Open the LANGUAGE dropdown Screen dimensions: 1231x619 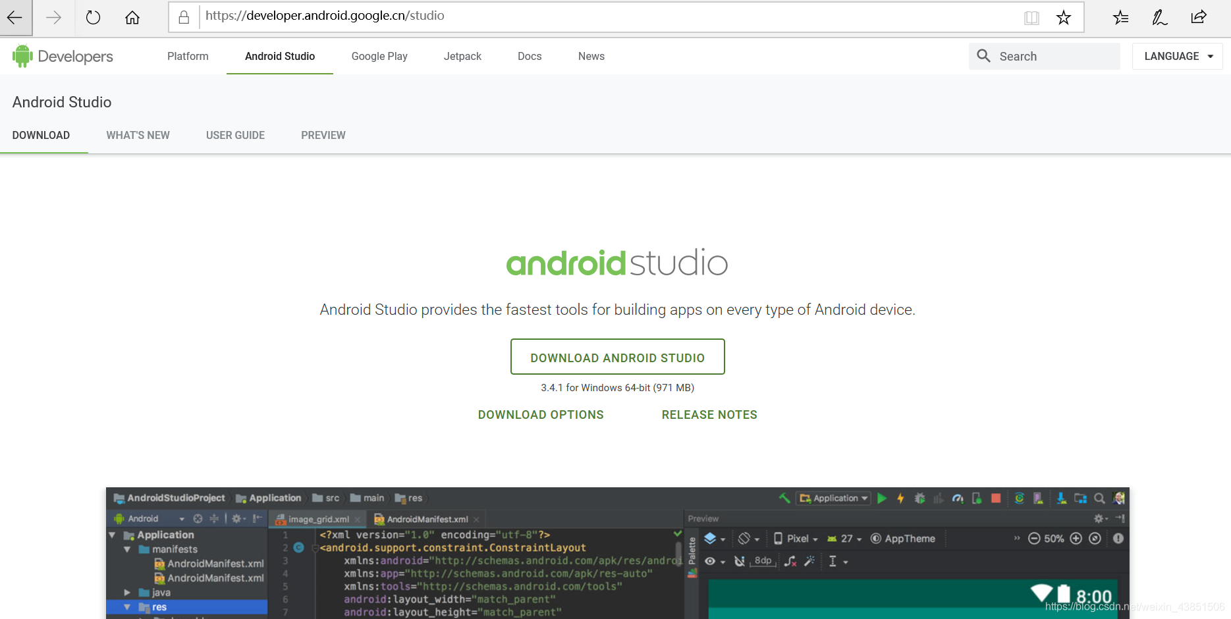[x=1178, y=57]
